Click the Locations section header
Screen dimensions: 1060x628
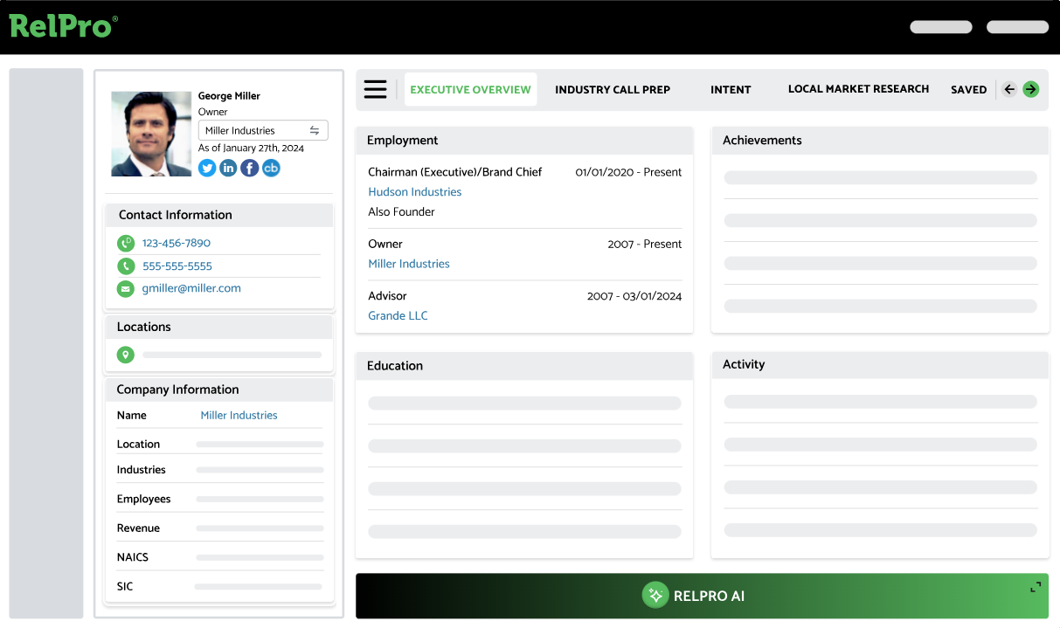click(219, 327)
